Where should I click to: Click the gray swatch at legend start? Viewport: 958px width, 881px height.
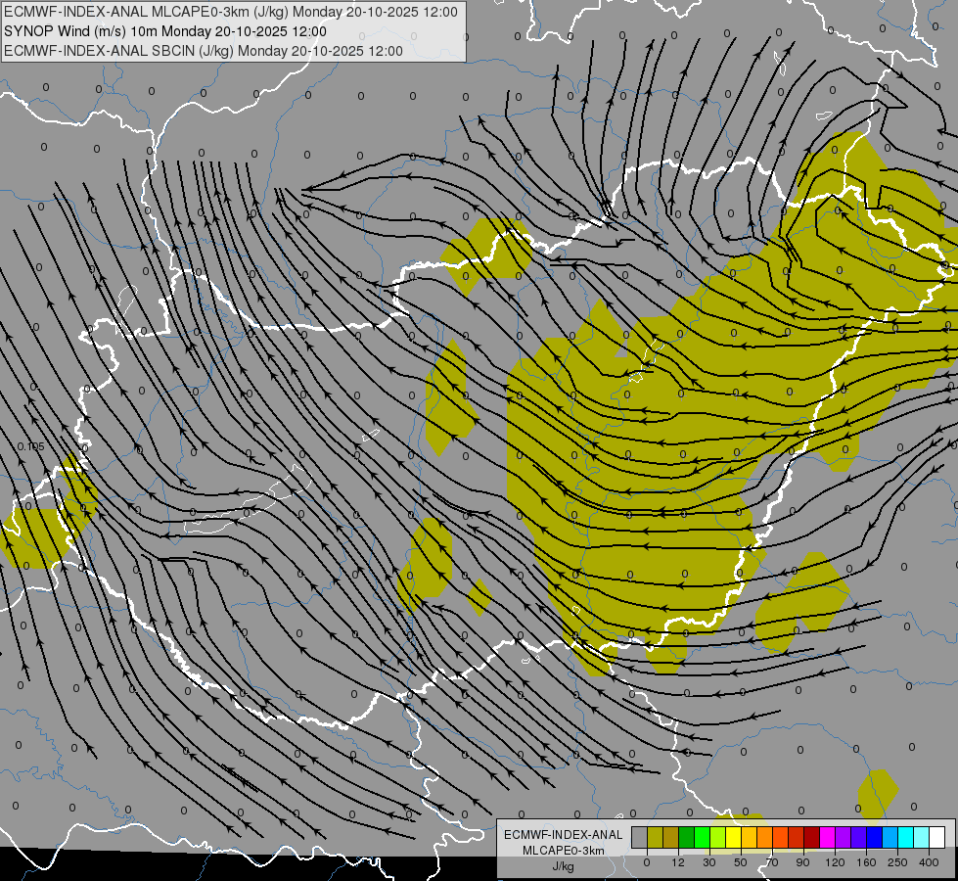click(640, 837)
